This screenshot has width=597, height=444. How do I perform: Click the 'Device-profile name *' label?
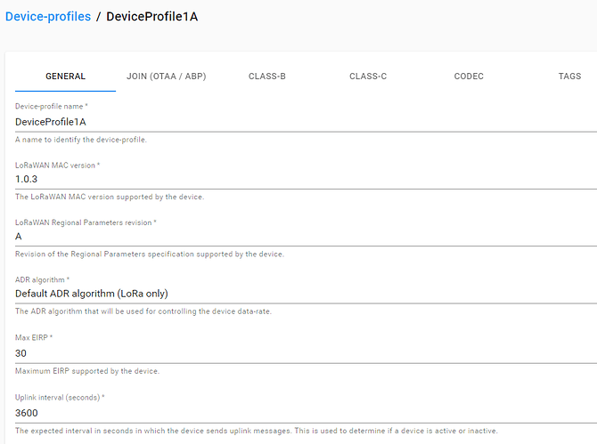[52, 107]
